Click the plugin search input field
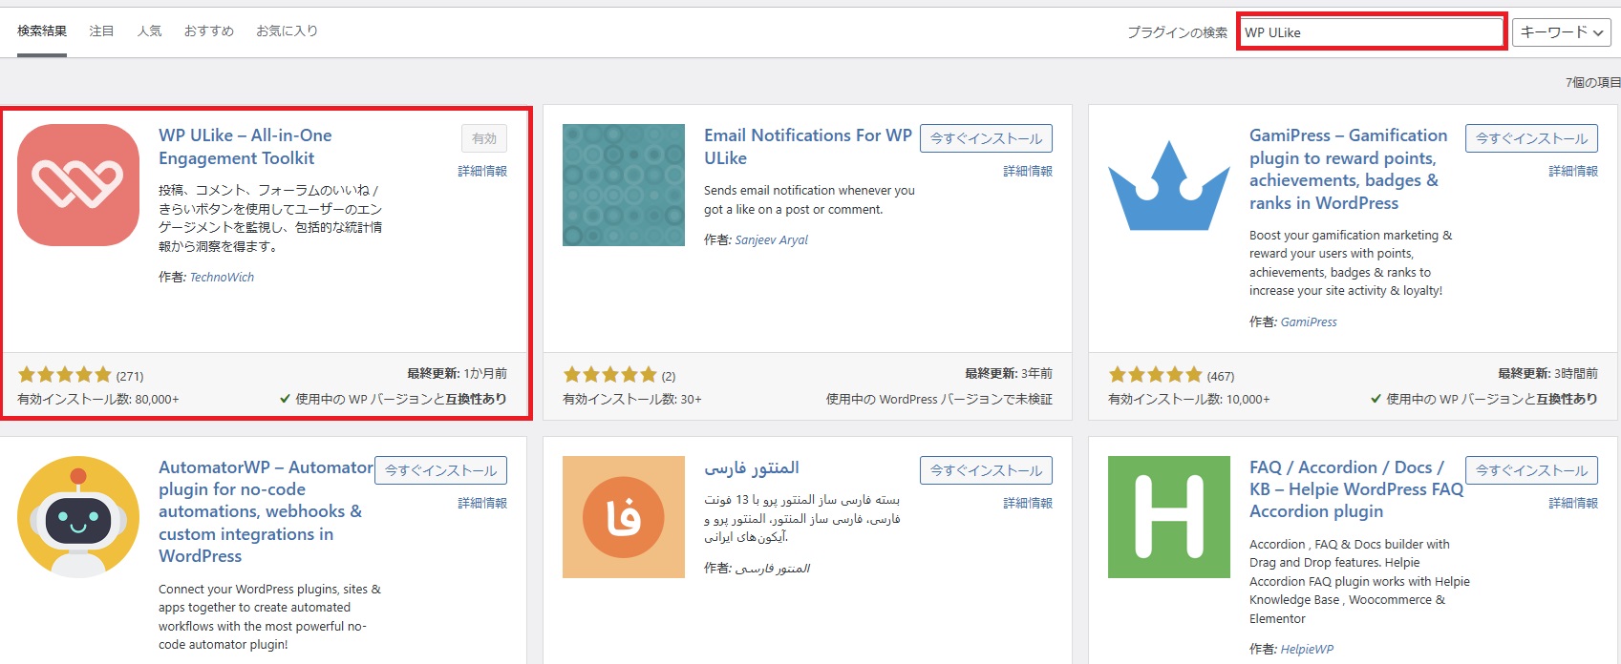The height and width of the screenshot is (664, 1621). click(x=1371, y=32)
